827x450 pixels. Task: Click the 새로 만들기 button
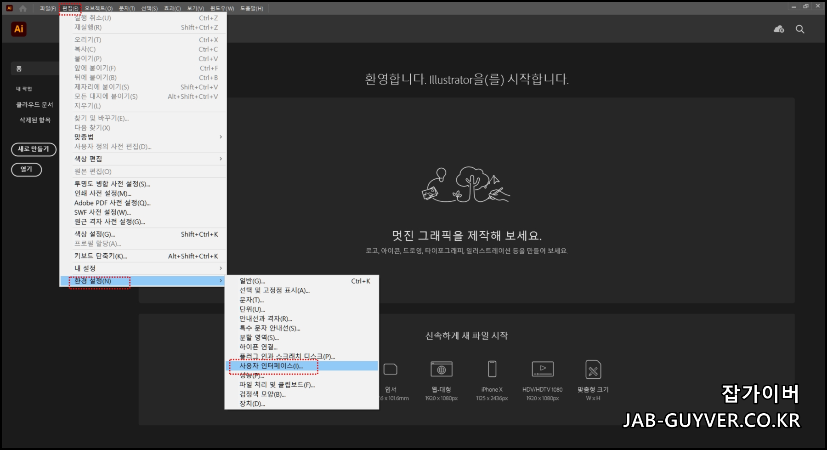[34, 149]
